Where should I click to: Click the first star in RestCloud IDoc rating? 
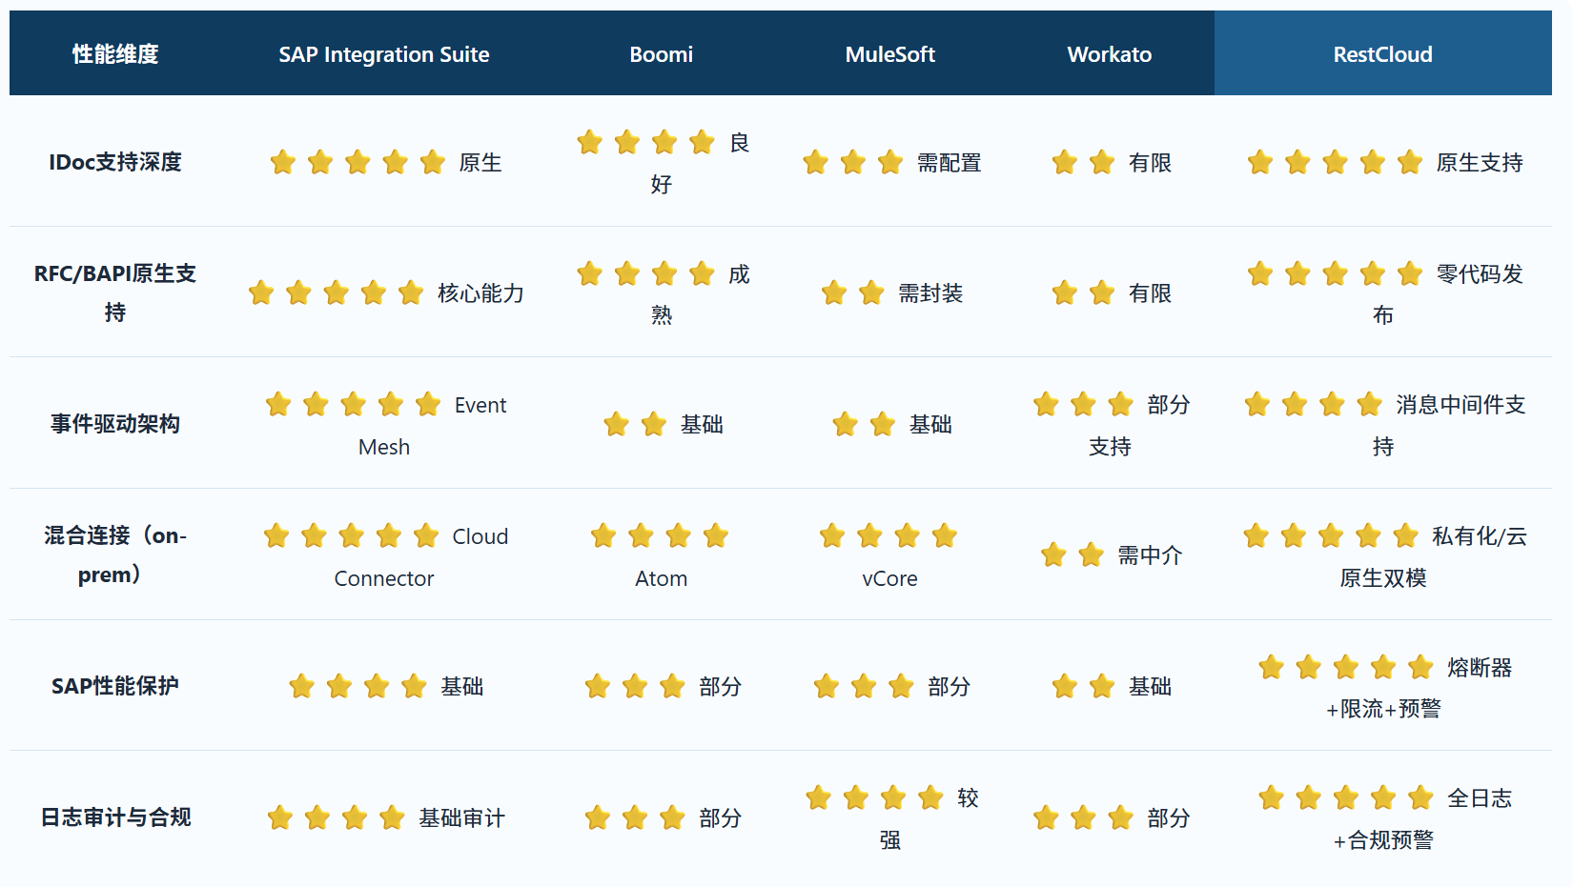(1260, 162)
